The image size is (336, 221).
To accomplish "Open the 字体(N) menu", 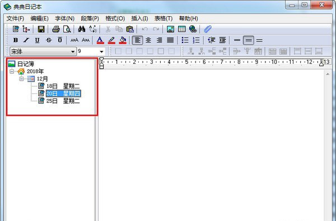I will click(65, 18).
